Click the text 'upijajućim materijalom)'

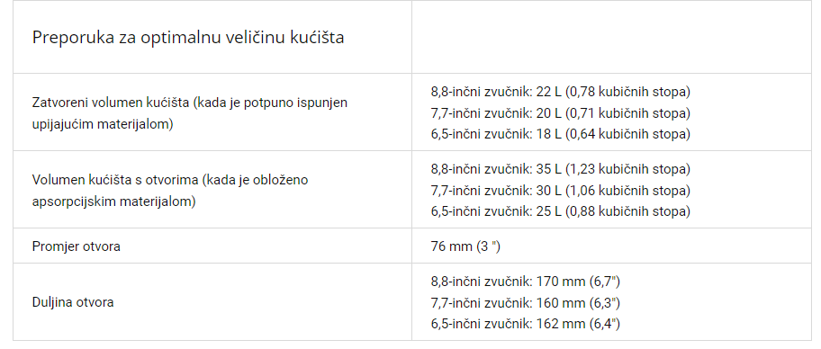103,124
